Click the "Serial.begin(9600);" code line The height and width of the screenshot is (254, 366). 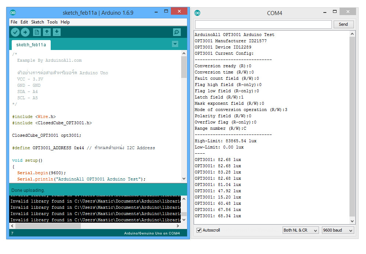pyautogui.click(x=42, y=173)
